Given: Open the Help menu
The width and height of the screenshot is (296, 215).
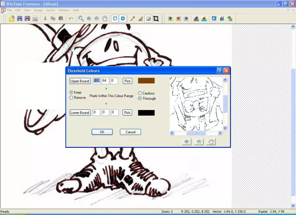Looking at the screenshot, I should click(76, 10).
